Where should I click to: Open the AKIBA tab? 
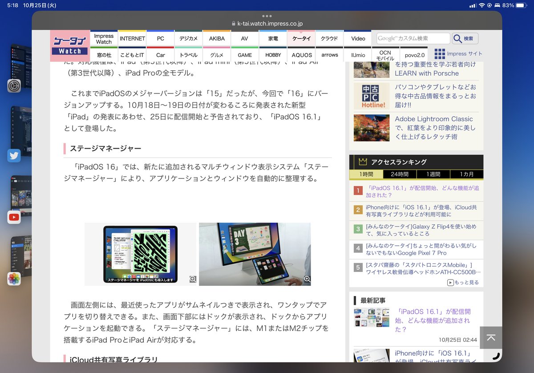coord(217,38)
